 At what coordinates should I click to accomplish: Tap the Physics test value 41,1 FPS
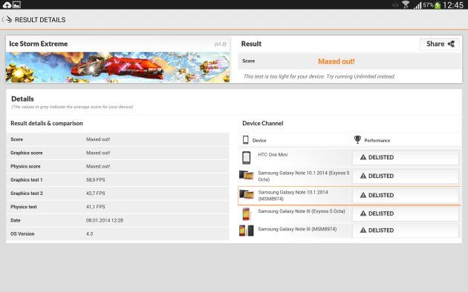point(96,207)
